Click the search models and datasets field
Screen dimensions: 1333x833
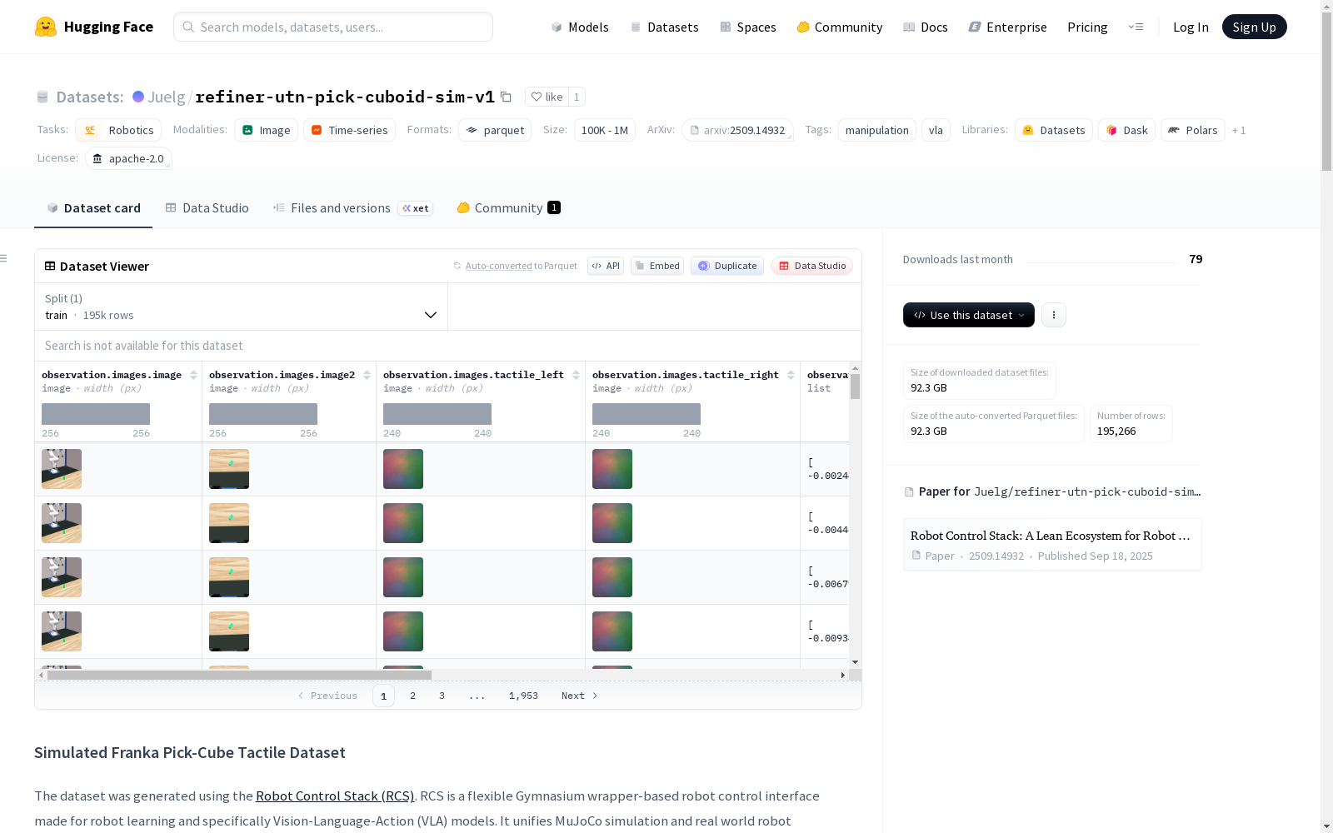(x=333, y=27)
